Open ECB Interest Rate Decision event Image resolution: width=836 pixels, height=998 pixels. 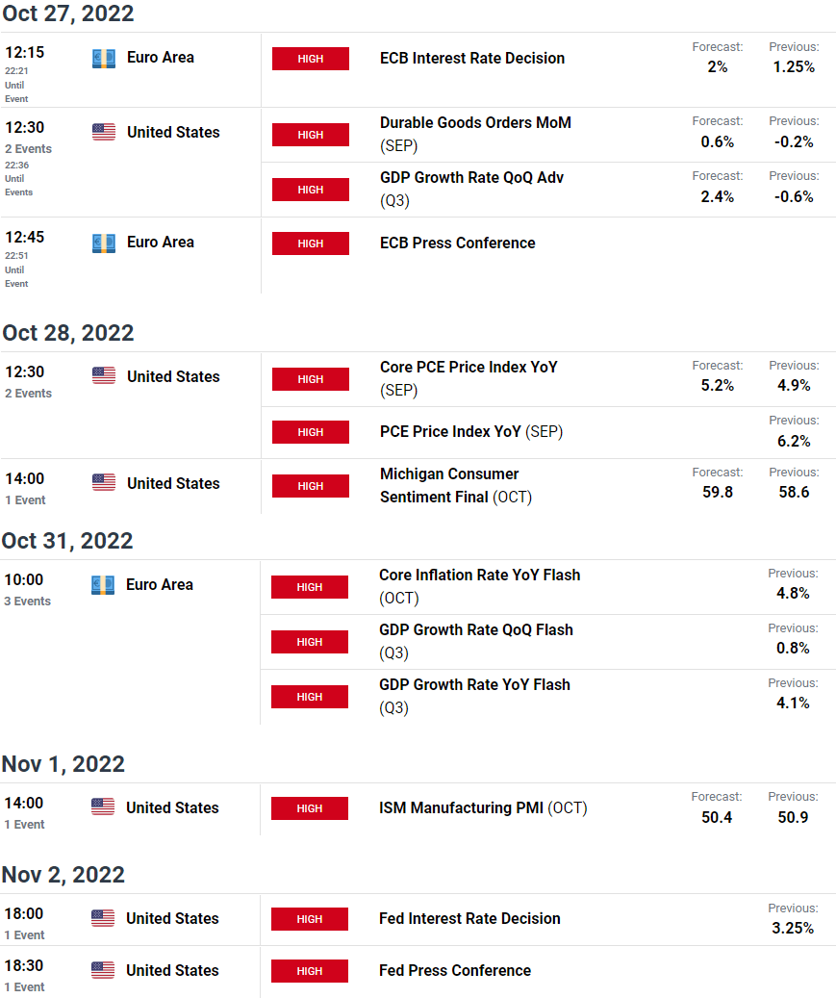click(x=472, y=58)
